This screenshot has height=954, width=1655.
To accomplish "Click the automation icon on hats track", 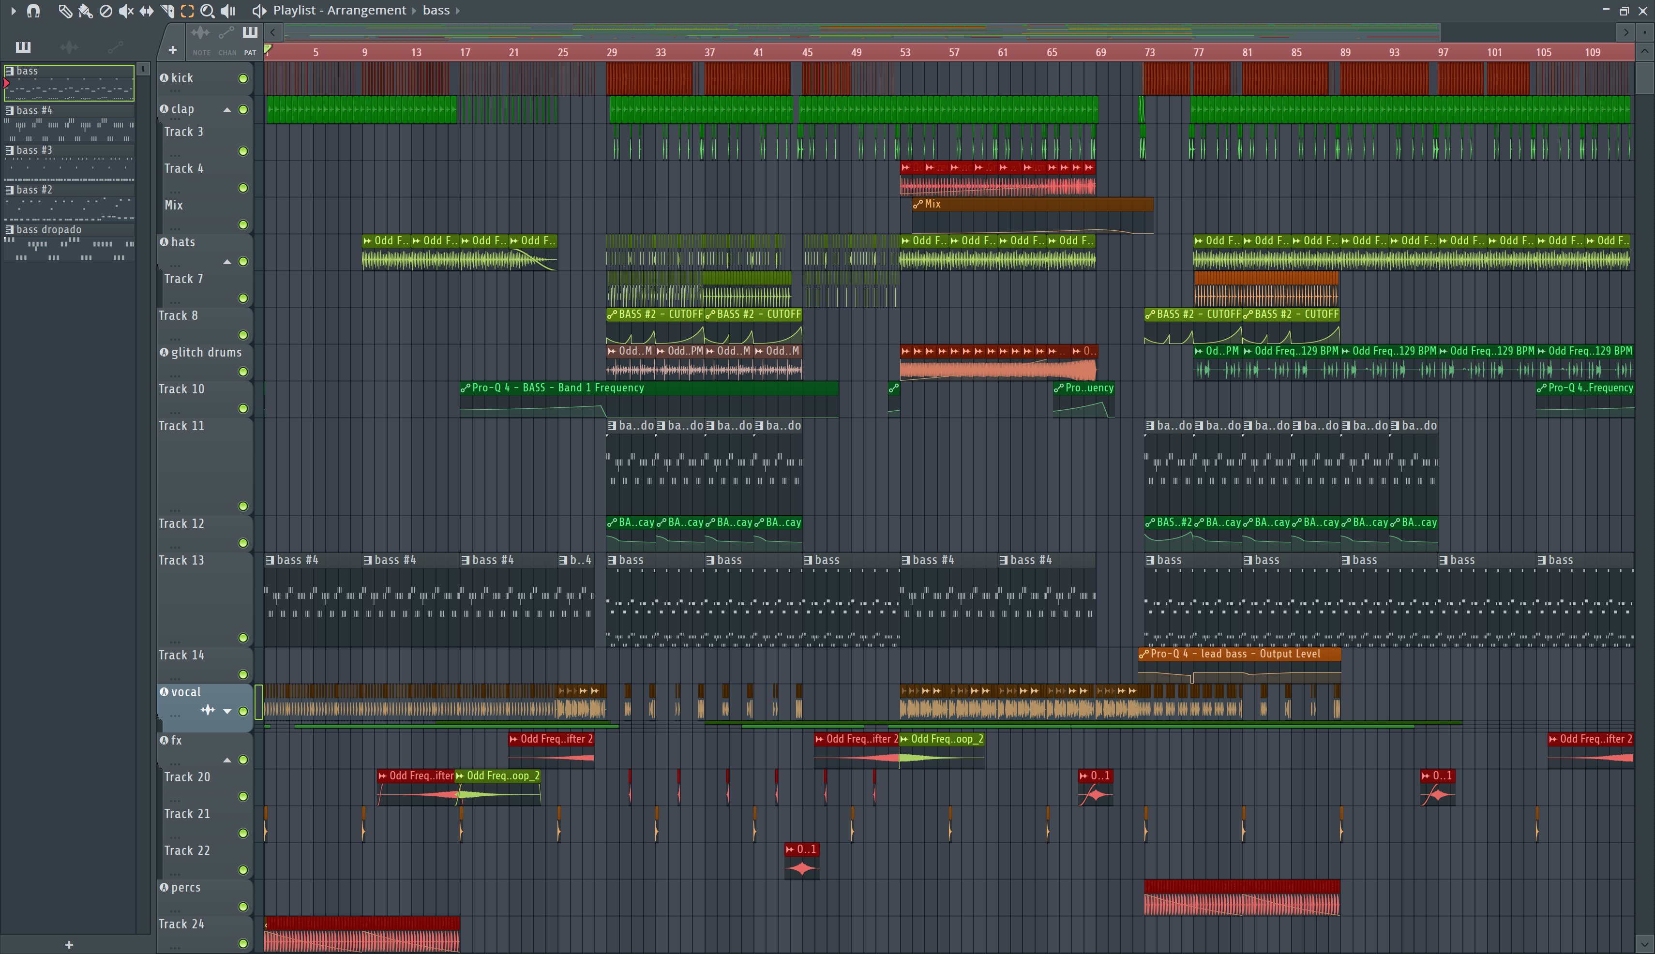I will pyautogui.click(x=164, y=242).
